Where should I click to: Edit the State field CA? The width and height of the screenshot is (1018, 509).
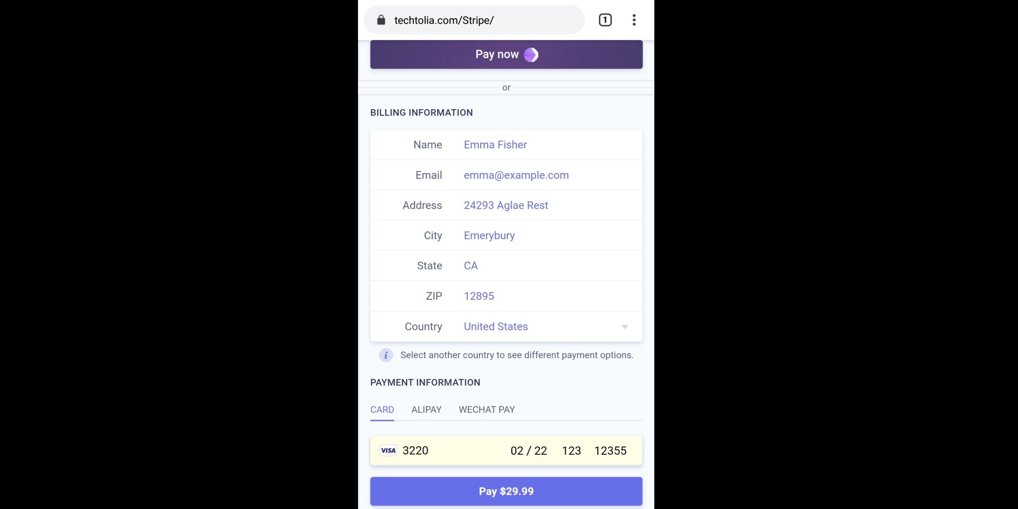pos(471,266)
